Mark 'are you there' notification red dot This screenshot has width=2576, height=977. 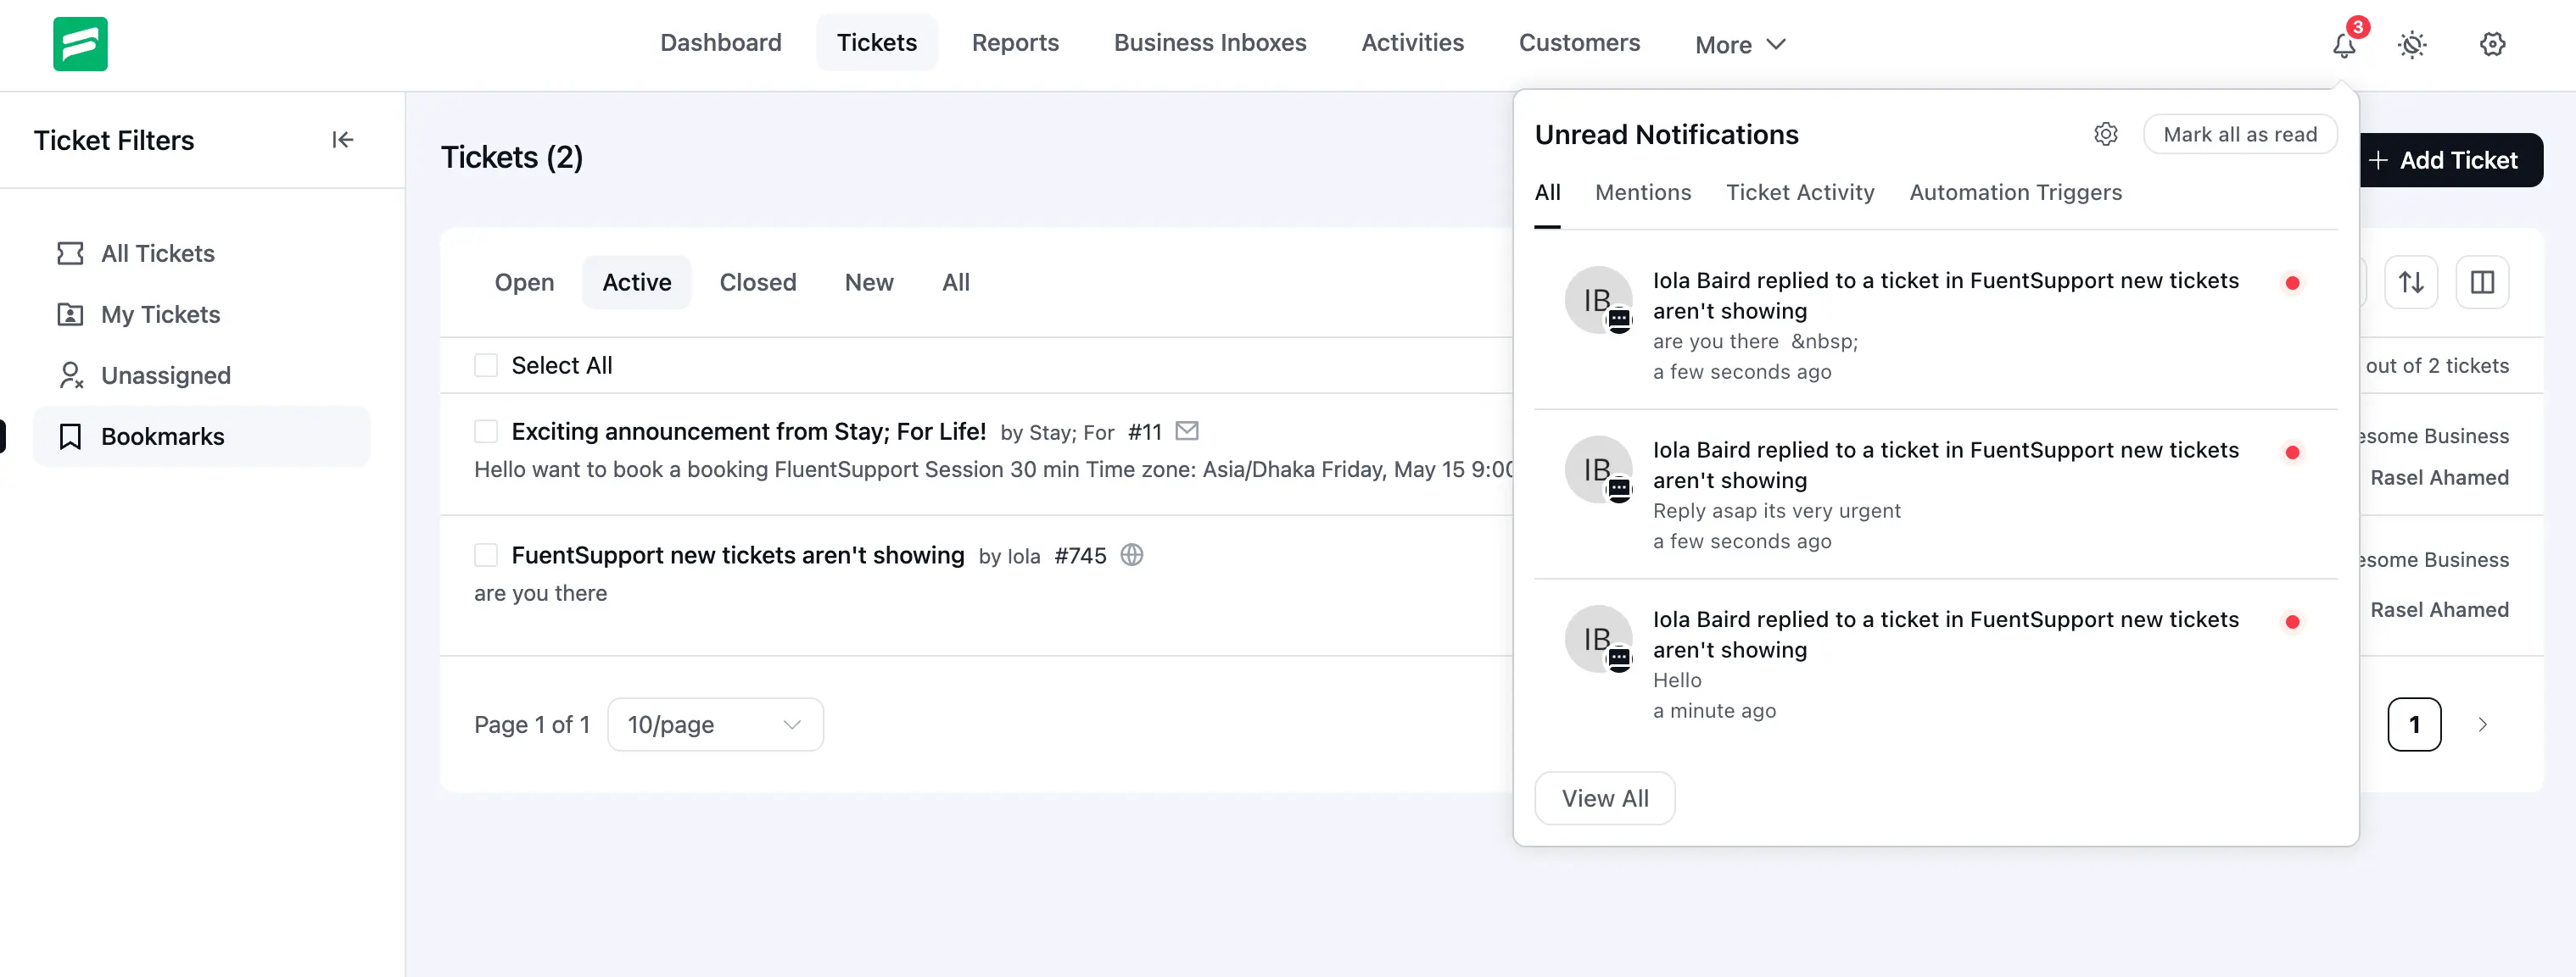[2292, 283]
